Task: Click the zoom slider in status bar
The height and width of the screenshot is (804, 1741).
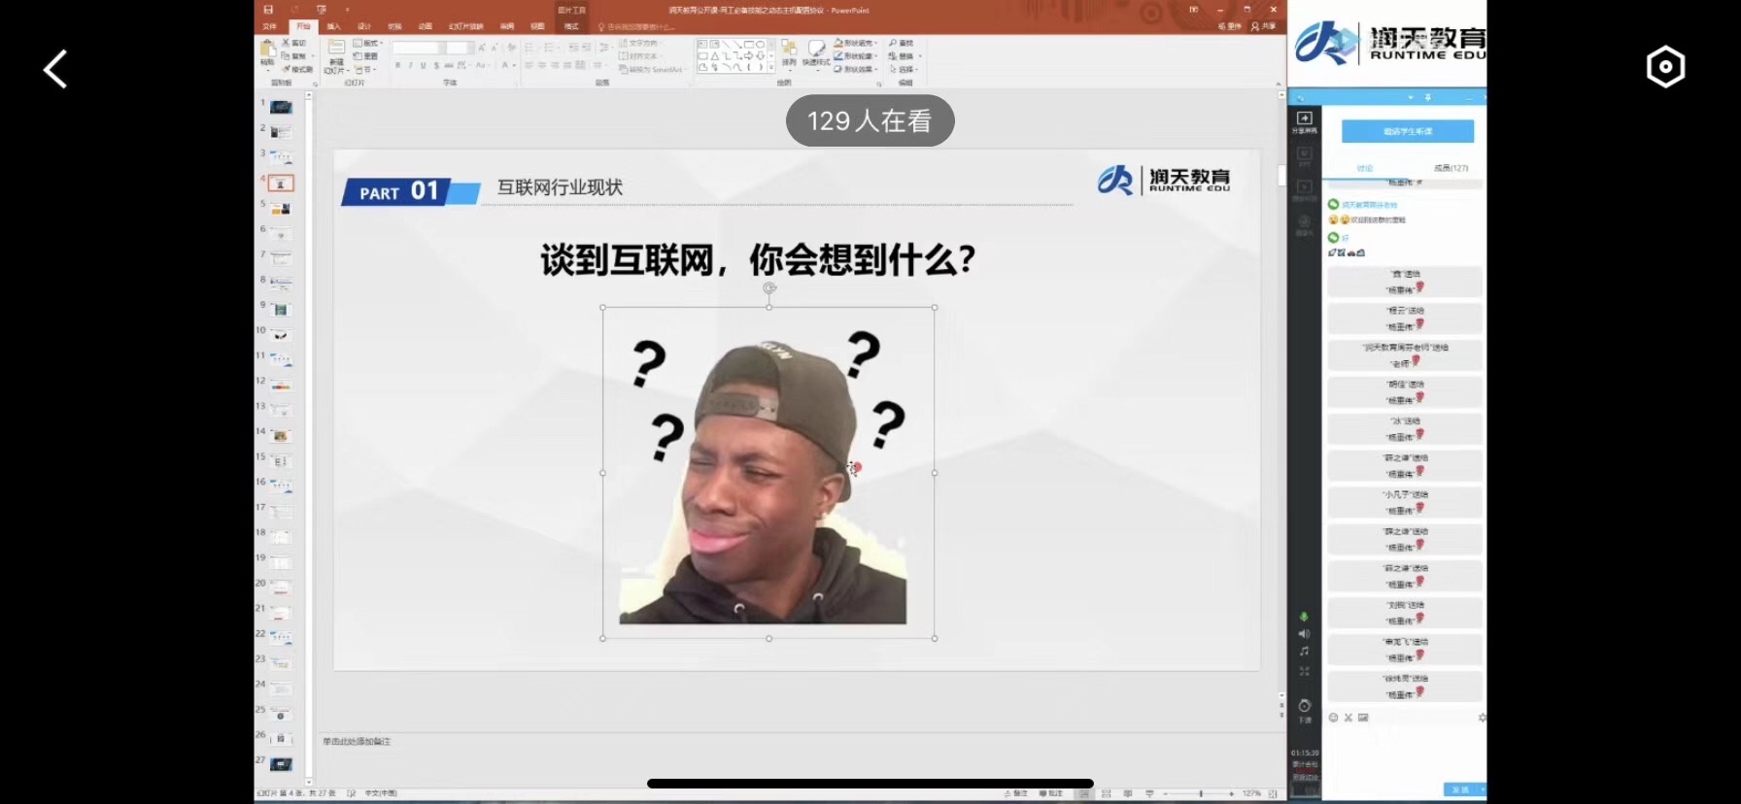Action: [1201, 793]
